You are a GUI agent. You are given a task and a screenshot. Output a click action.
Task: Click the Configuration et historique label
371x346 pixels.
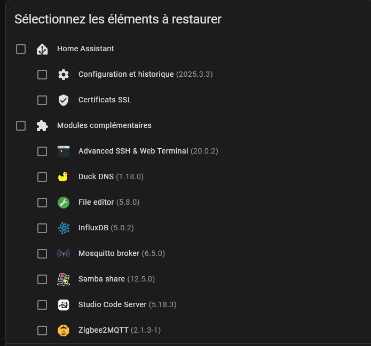[126, 75]
